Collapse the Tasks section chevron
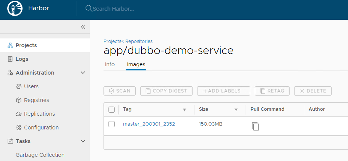Image resolution: width=348 pixels, height=161 pixels. [83, 141]
